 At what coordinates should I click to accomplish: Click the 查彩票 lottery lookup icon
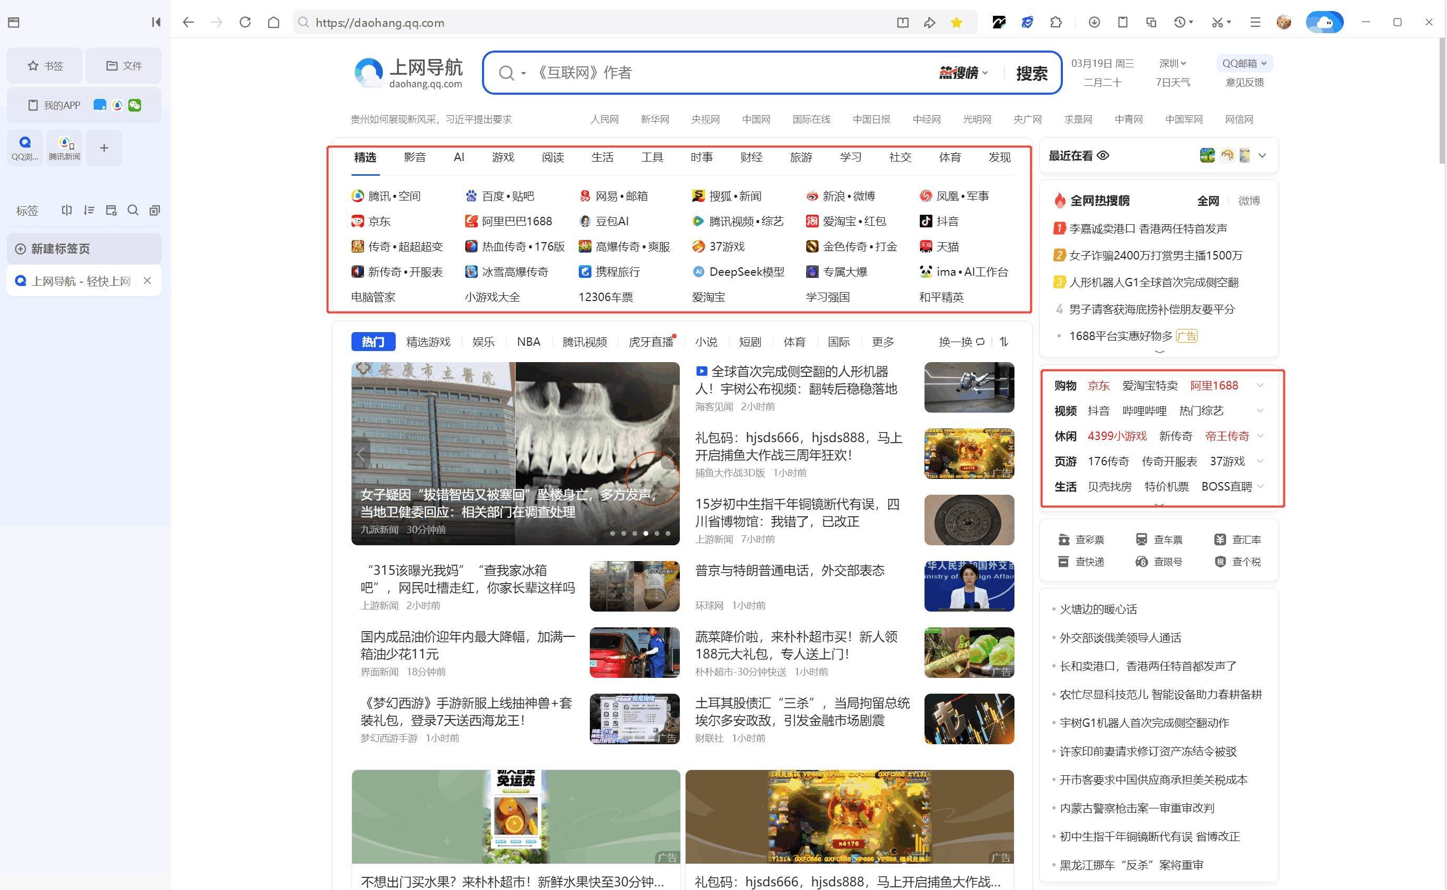1064,539
